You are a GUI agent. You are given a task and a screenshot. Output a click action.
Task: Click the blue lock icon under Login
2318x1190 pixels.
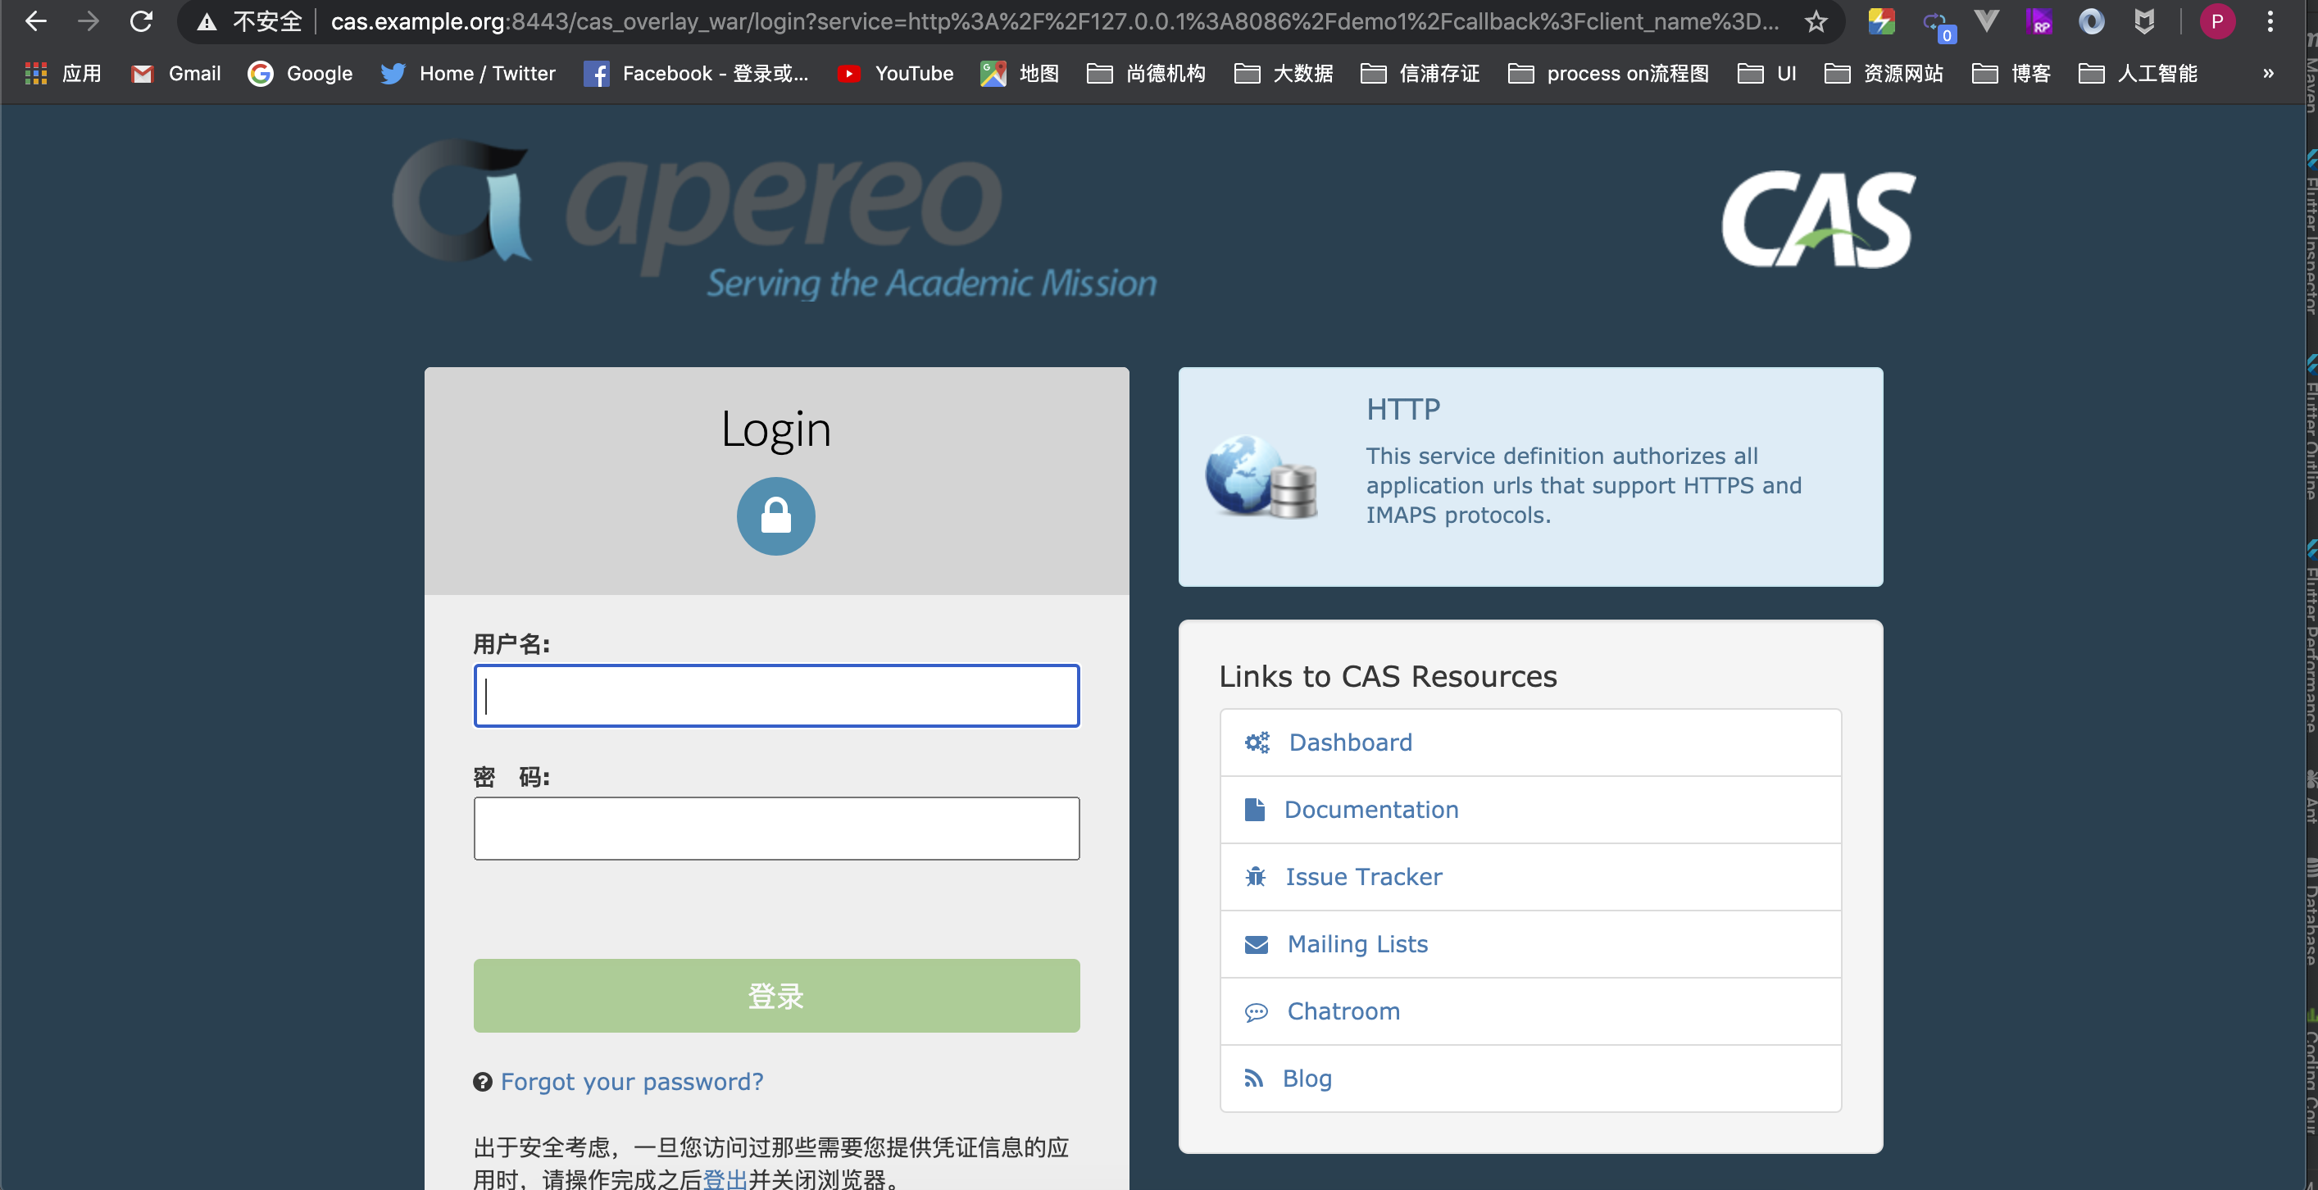pos(775,516)
